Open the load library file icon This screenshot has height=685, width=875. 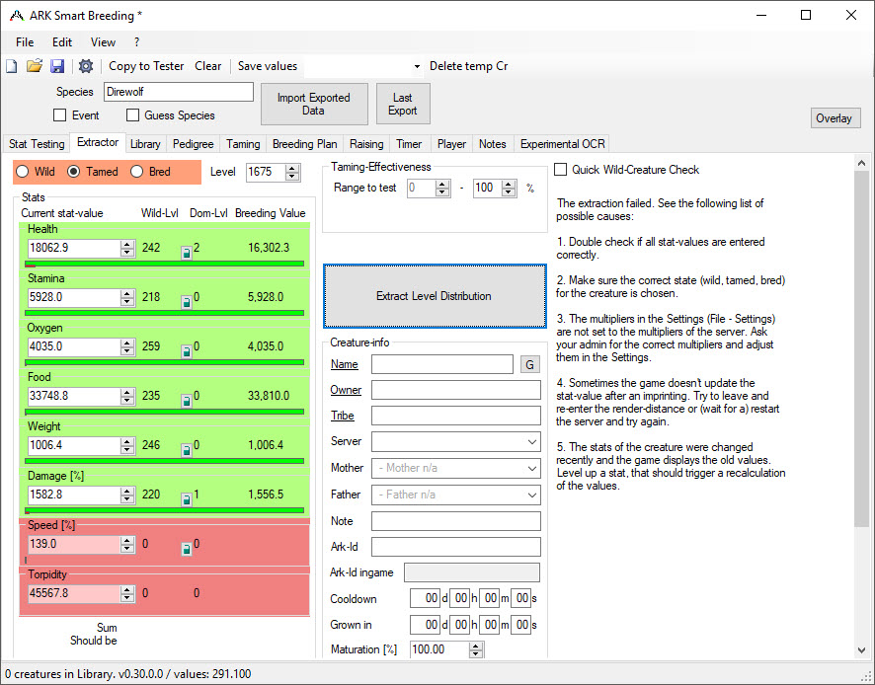point(34,65)
